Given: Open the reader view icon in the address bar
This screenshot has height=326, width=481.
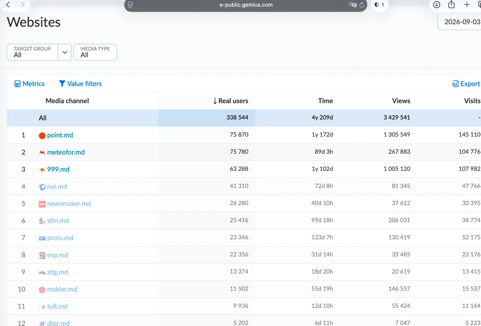Looking at the screenshot, I should pos(130,5).
